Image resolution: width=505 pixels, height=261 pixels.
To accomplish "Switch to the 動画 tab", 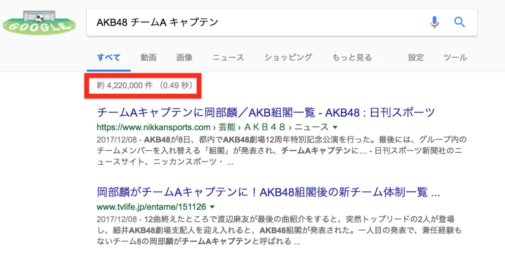I will pyautogui.click(x=148, y=58).
